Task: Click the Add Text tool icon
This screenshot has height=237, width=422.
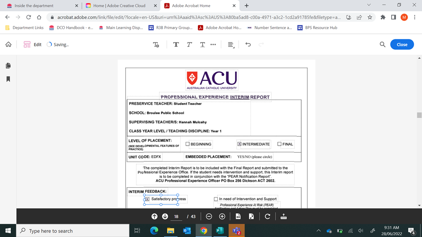Action: (156, 45)
